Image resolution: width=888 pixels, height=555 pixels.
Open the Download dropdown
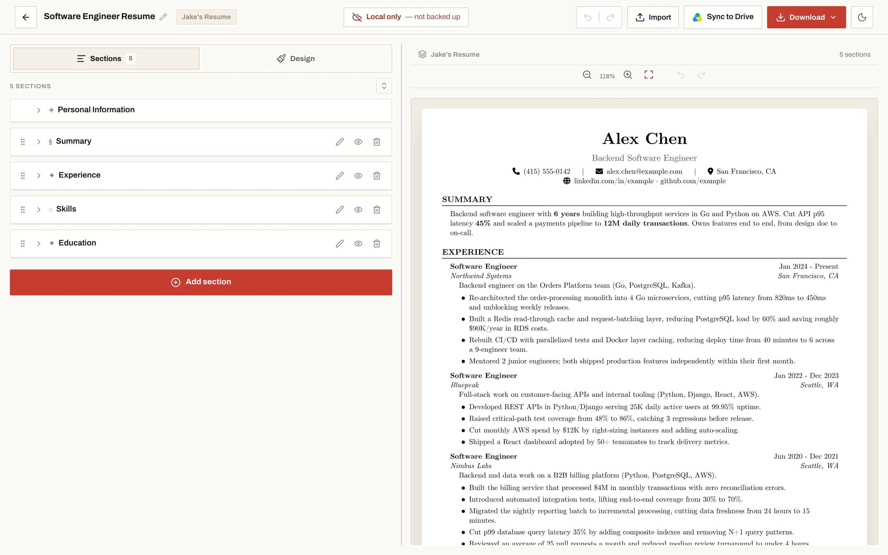[806, 17]
